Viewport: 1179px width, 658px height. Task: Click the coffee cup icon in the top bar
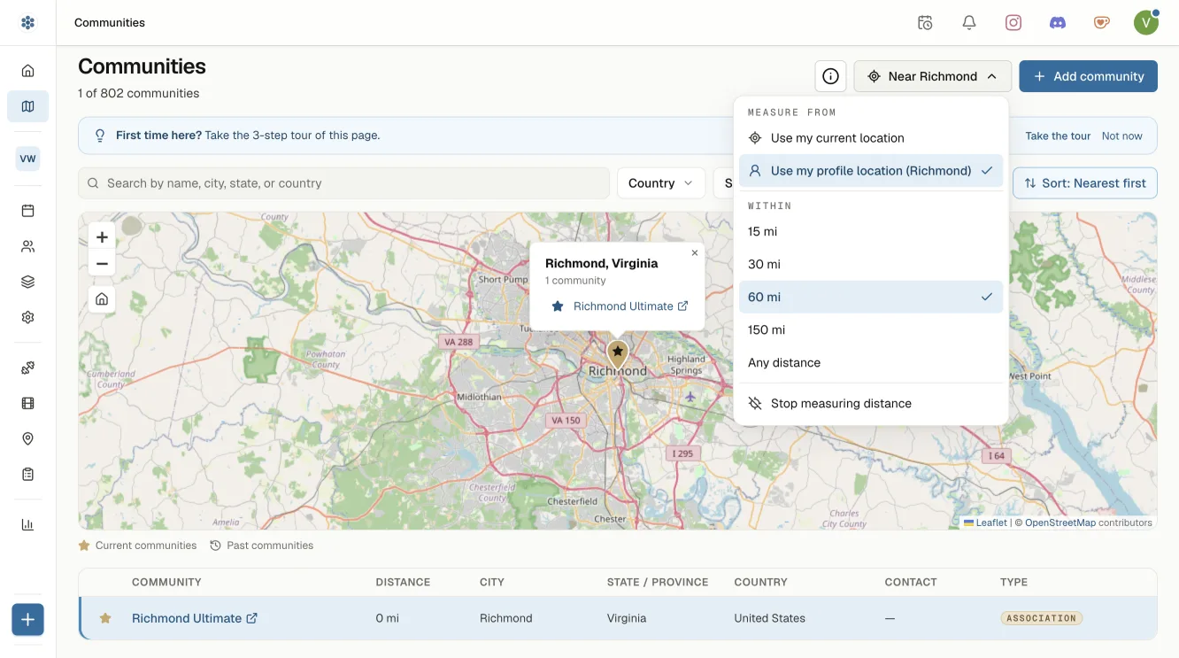[x=1102, y=23]
